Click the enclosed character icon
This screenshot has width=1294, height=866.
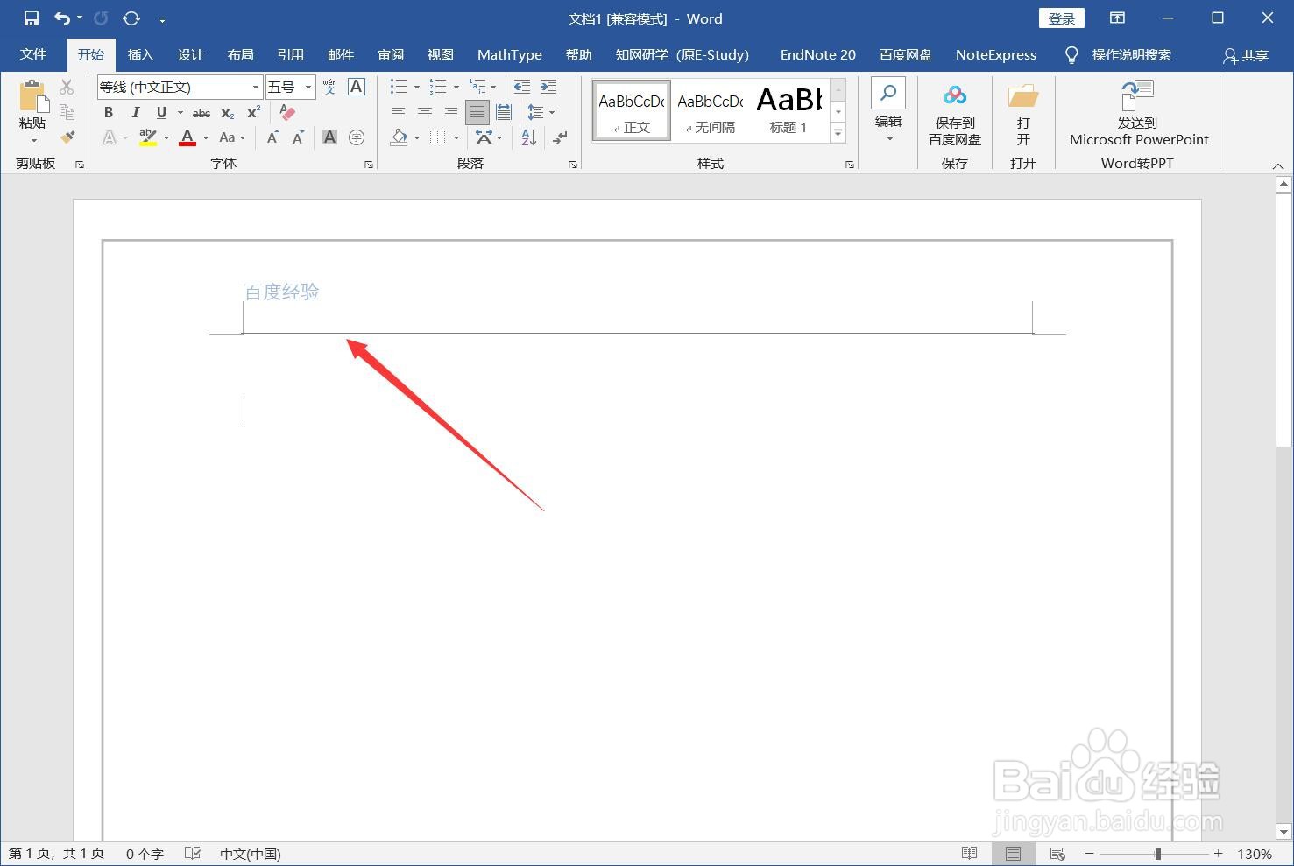[357, 137]
